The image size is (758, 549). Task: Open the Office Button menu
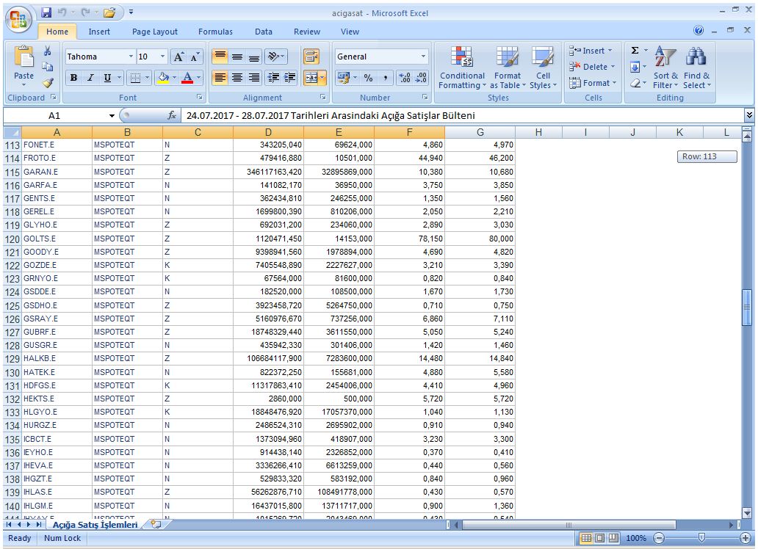coord(19,21)
